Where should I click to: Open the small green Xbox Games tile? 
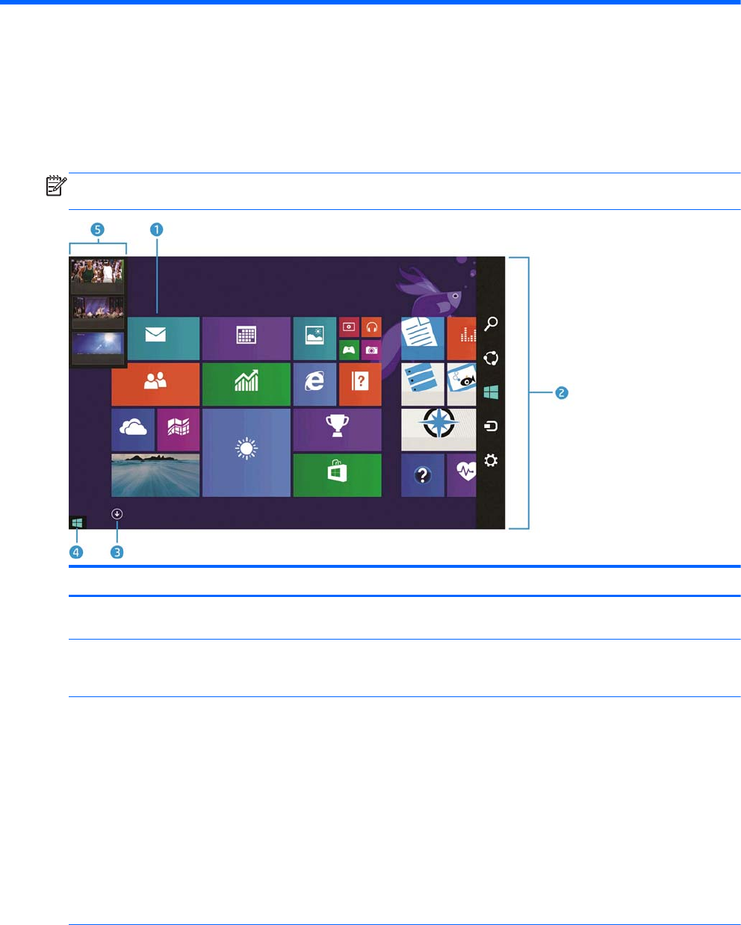click(349, 350)
